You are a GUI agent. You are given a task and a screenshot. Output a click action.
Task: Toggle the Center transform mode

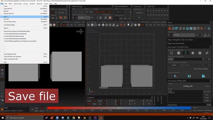click(95, 101)
